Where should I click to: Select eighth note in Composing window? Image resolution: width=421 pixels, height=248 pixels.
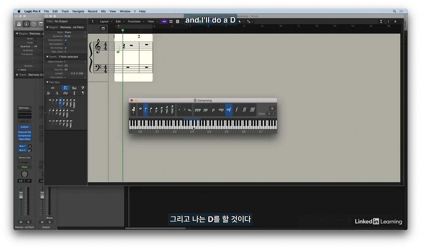coord(156,110)
